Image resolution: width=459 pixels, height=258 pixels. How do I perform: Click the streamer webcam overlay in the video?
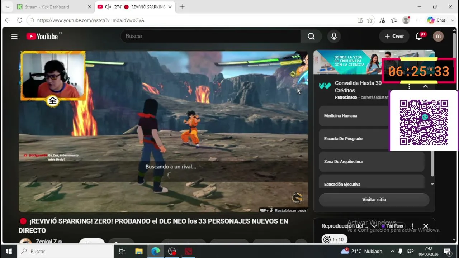point(53,76)
